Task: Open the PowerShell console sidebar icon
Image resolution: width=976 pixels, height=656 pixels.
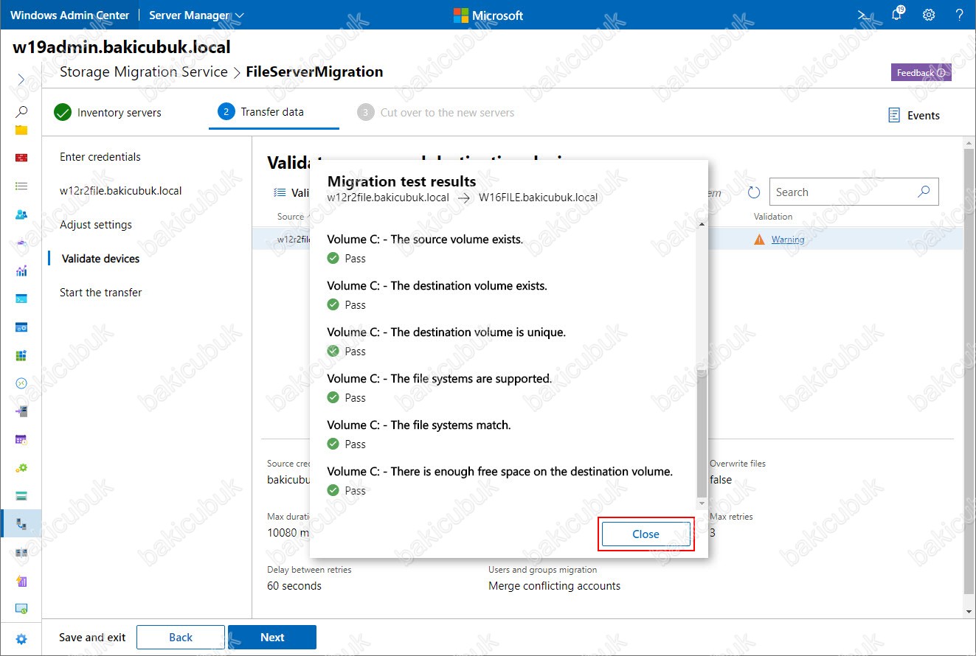Action: coord(21,299)
